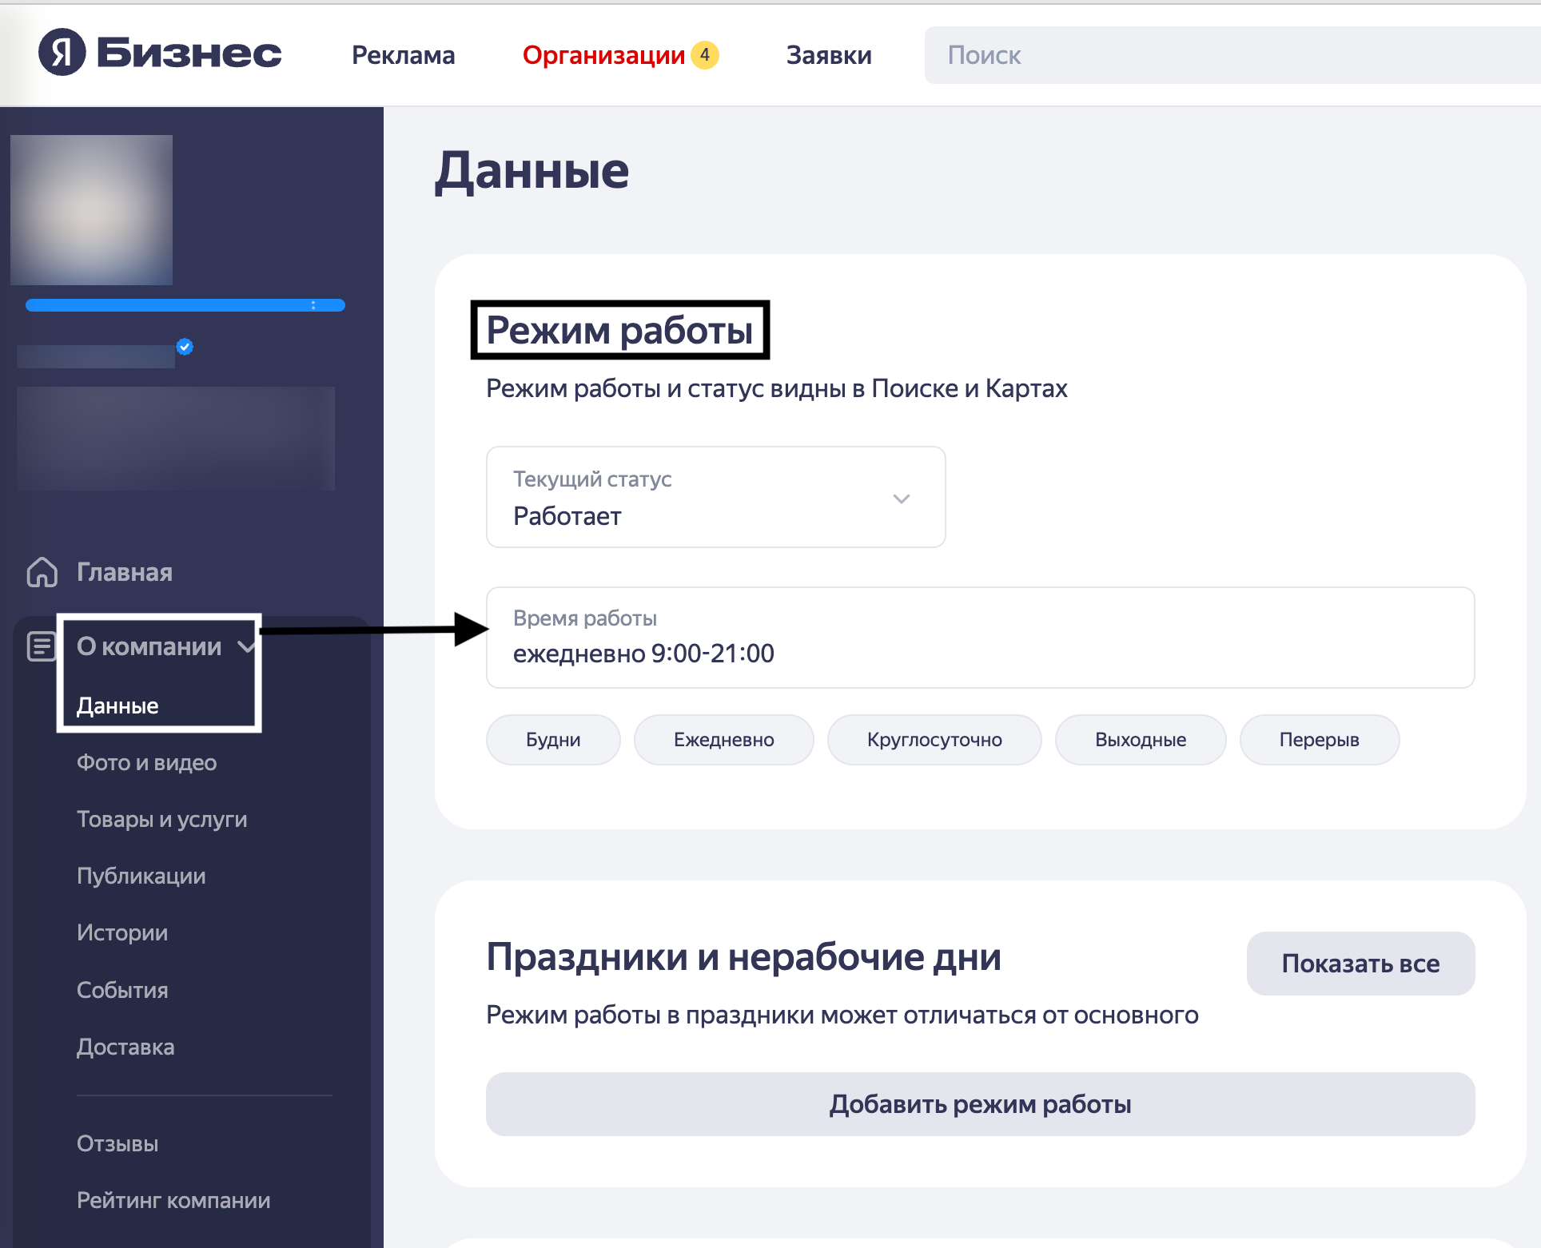The height and width of the screenshot is (1248, 1541).
Task: Click Добавить режим работы button
Action: click(980, 1104)
